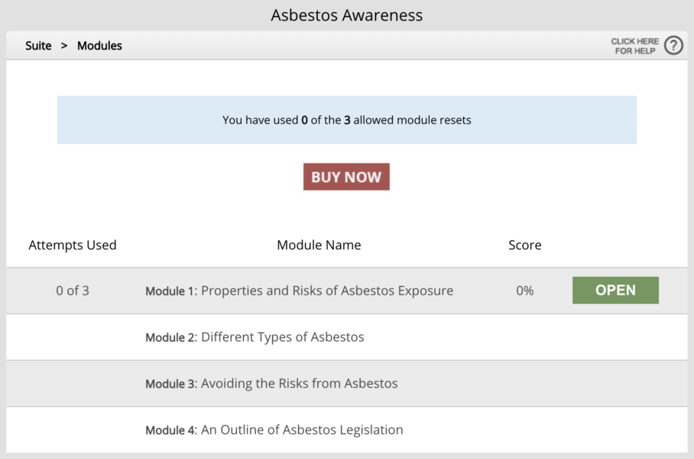The image size is (694, 459).
Task: Select Module 2: Different Types of Asbestos
Action: [255, 337]
